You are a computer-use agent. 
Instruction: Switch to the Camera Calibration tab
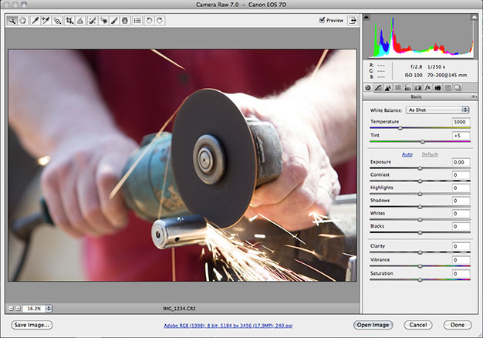pyautogui.click(x=437, y=88)
